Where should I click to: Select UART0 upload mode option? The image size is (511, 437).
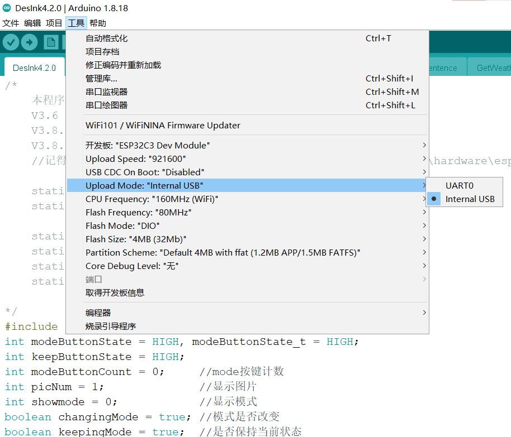(x=465, y=185)
